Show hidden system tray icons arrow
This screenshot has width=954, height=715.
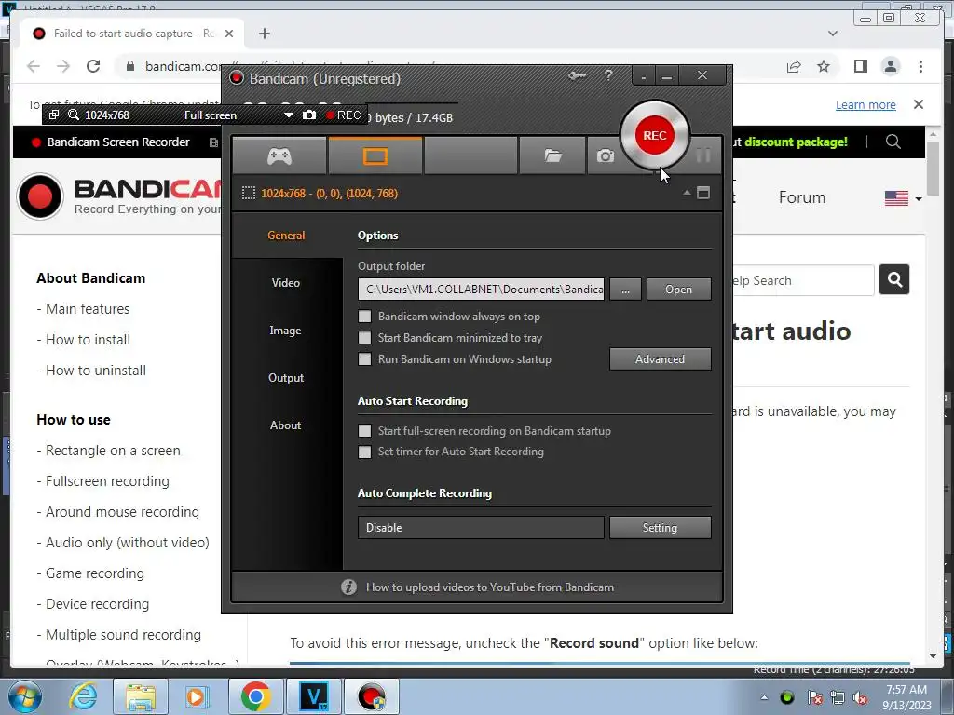pyautogui.click(x=764, y=697)
